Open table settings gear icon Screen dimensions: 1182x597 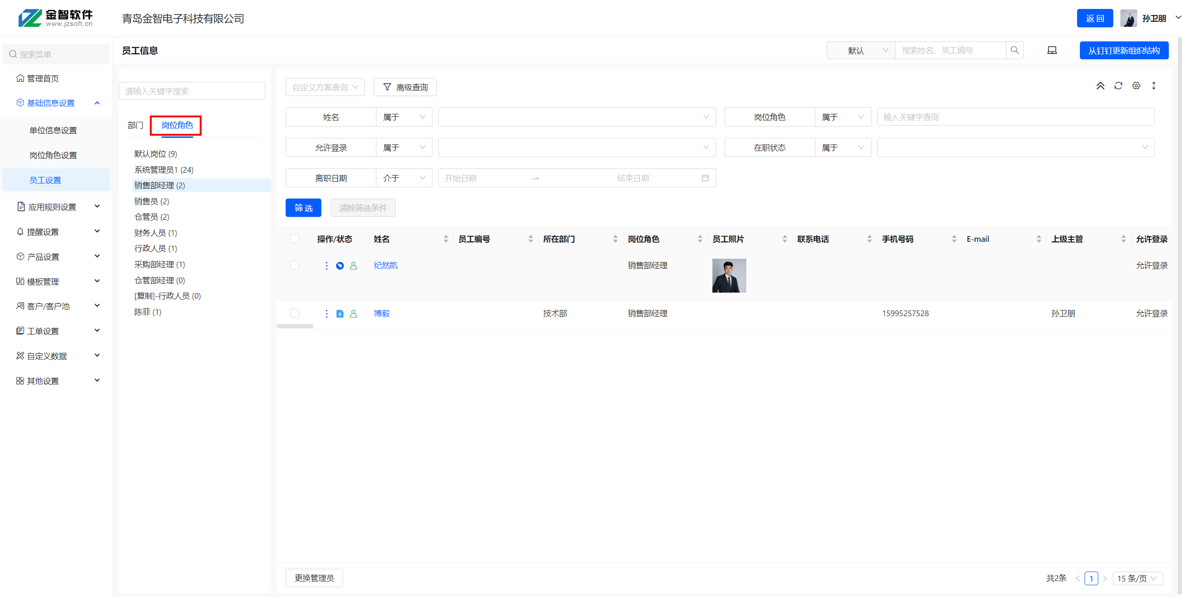[x=1136, y=86]
